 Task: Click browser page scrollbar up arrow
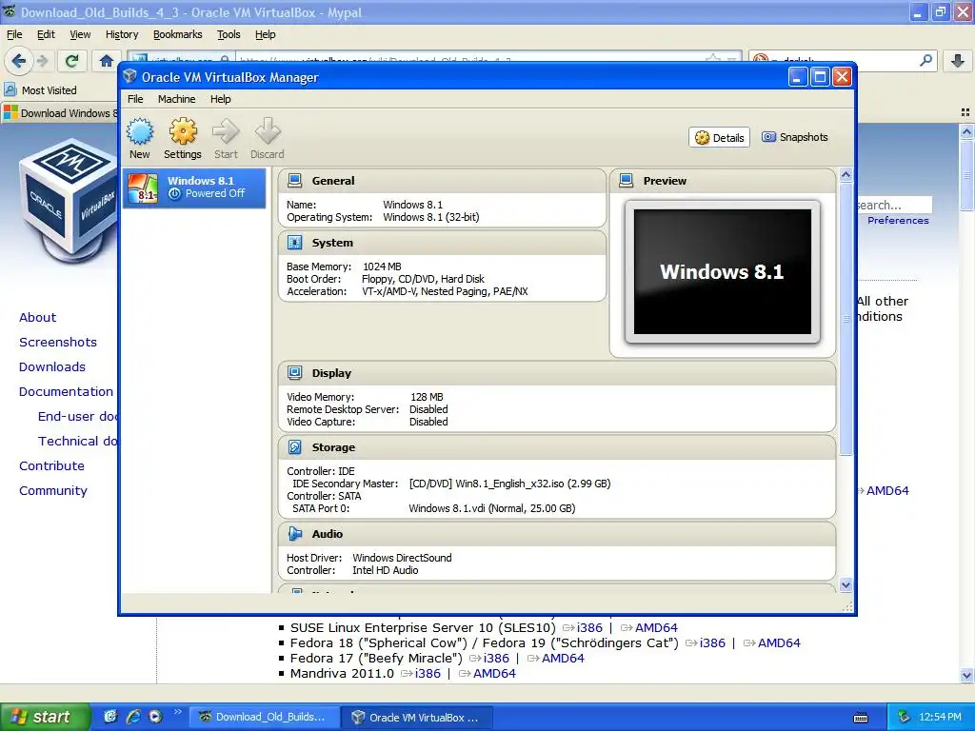coord(966,131)
